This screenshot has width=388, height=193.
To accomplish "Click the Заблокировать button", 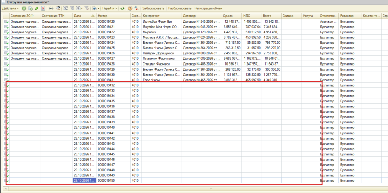I will [x=153, y=8].
